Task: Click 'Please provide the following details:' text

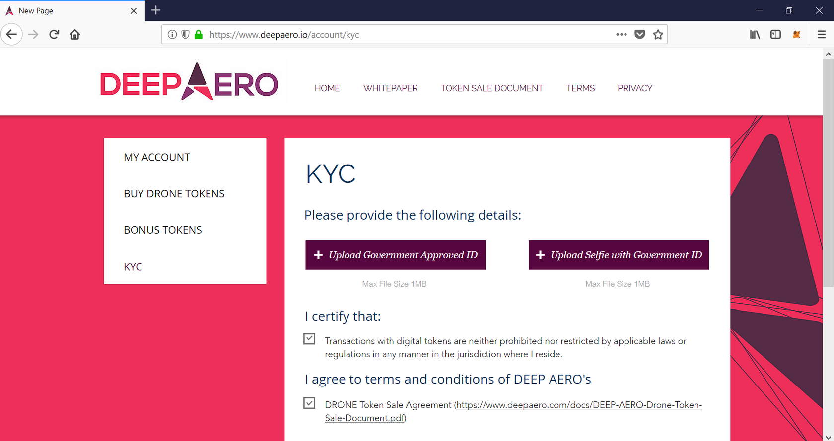Action: pos(413,215)
